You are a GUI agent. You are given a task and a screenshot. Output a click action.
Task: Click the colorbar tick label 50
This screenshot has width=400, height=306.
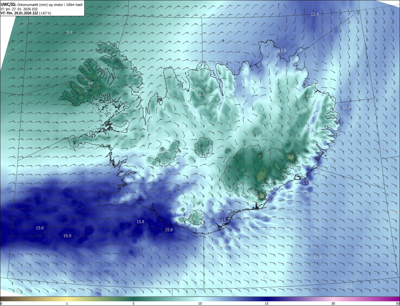pyautogui.click(x=397, y=303)
